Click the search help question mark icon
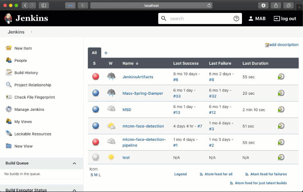This screenshot has width=303, height=192. (x=236, y=19)
